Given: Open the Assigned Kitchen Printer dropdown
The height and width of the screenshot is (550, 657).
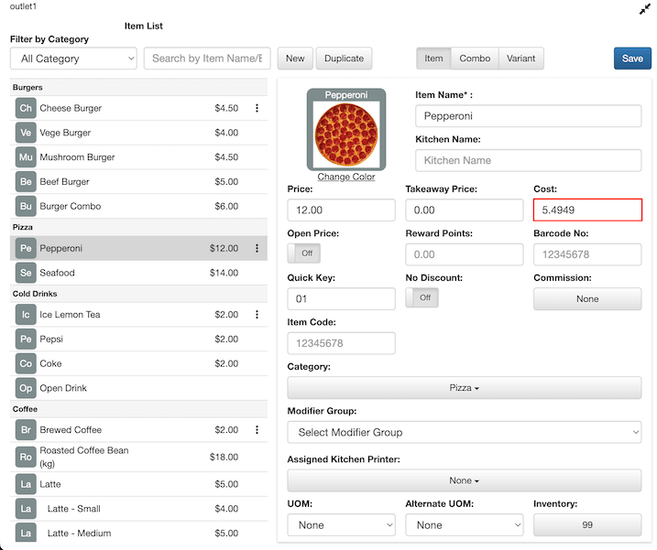Looking at the screenshot, I should [465, 480].
